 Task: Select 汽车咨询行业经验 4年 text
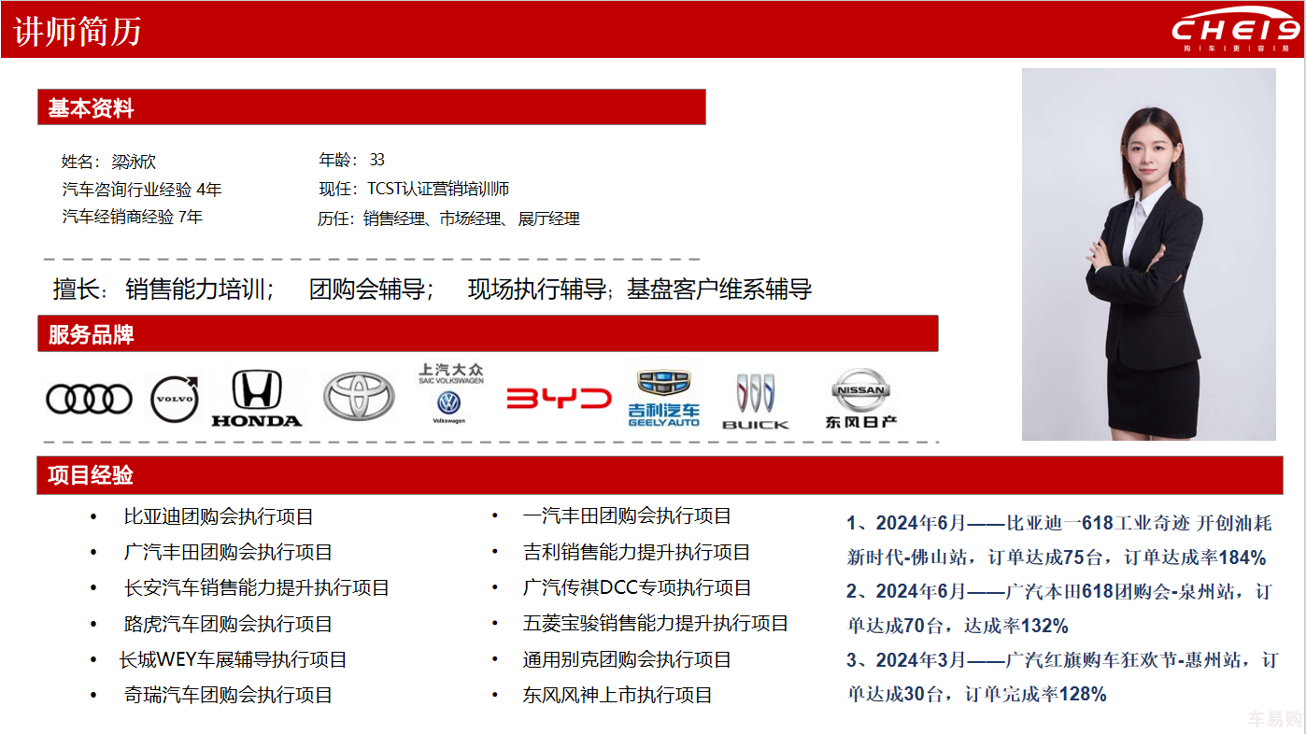[x=142, y=191]
